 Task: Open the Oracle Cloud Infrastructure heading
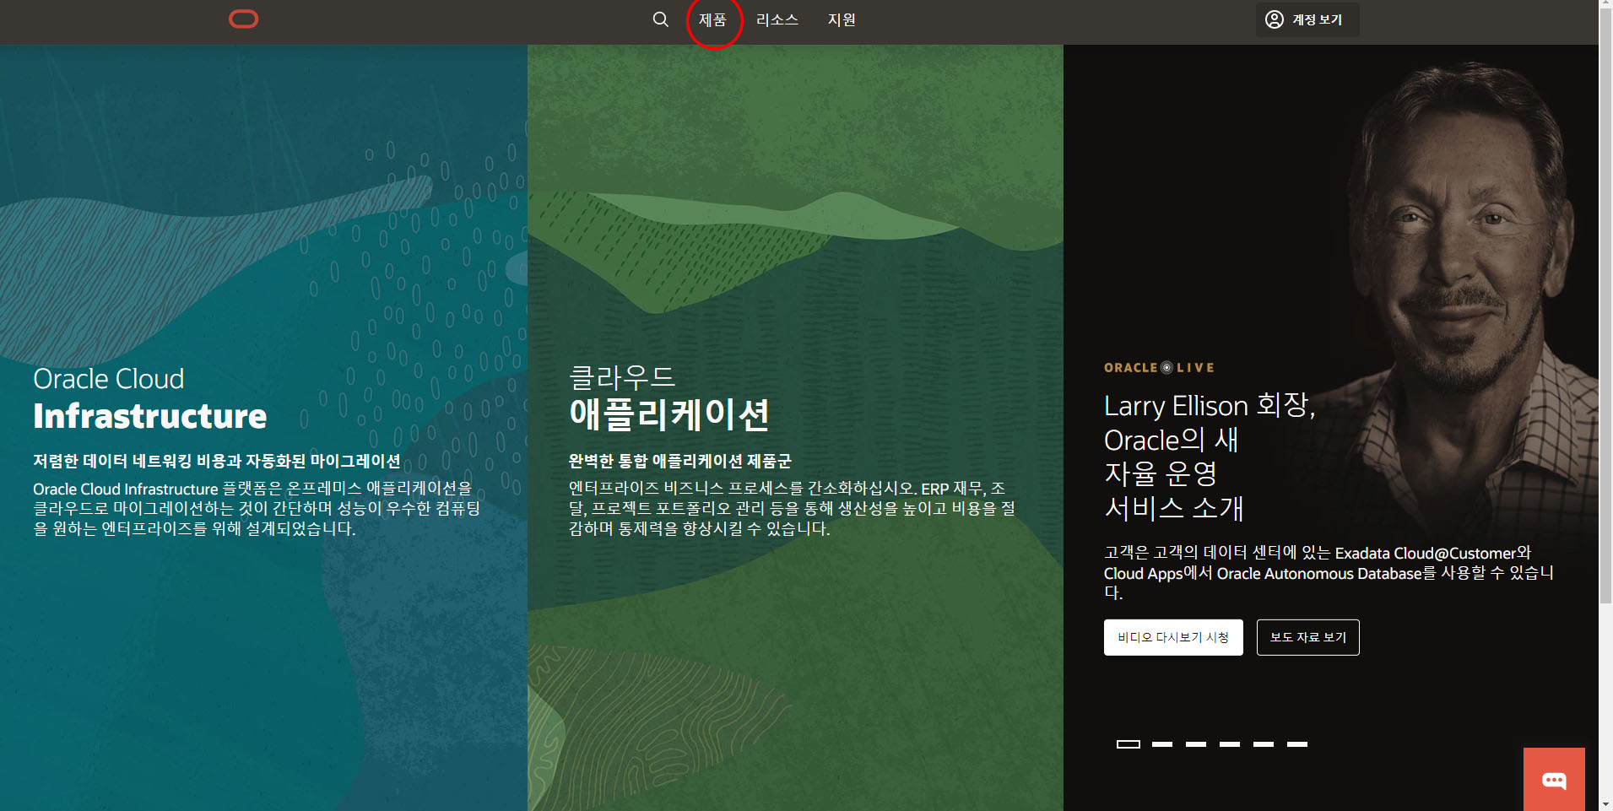point(149,398)
